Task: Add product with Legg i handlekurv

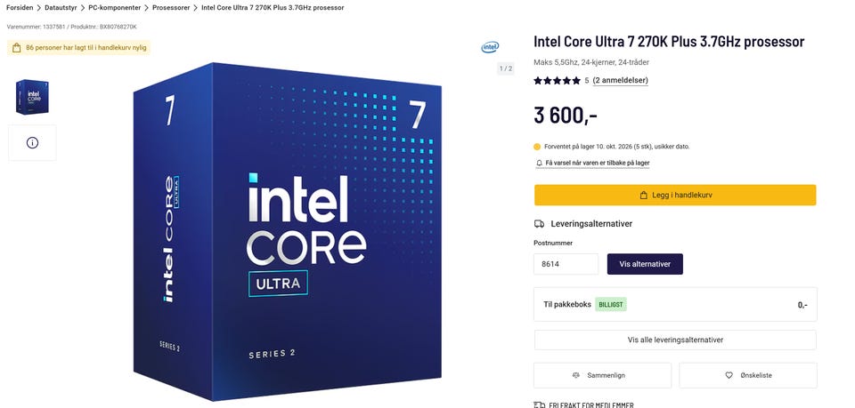Action: pyautogui.click(x=675, y=196)
